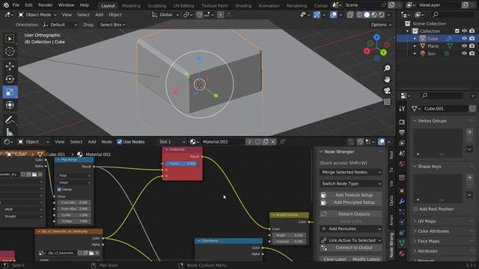The width and height of the screenshot is (479, 269).
Task: Click the Detach Outputs button
Action: [351, 214]
